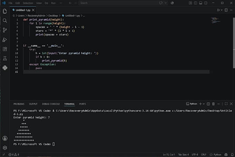Run Python file with play button
This screenshot has height=157, width=235.
click(x=218, y=10)
